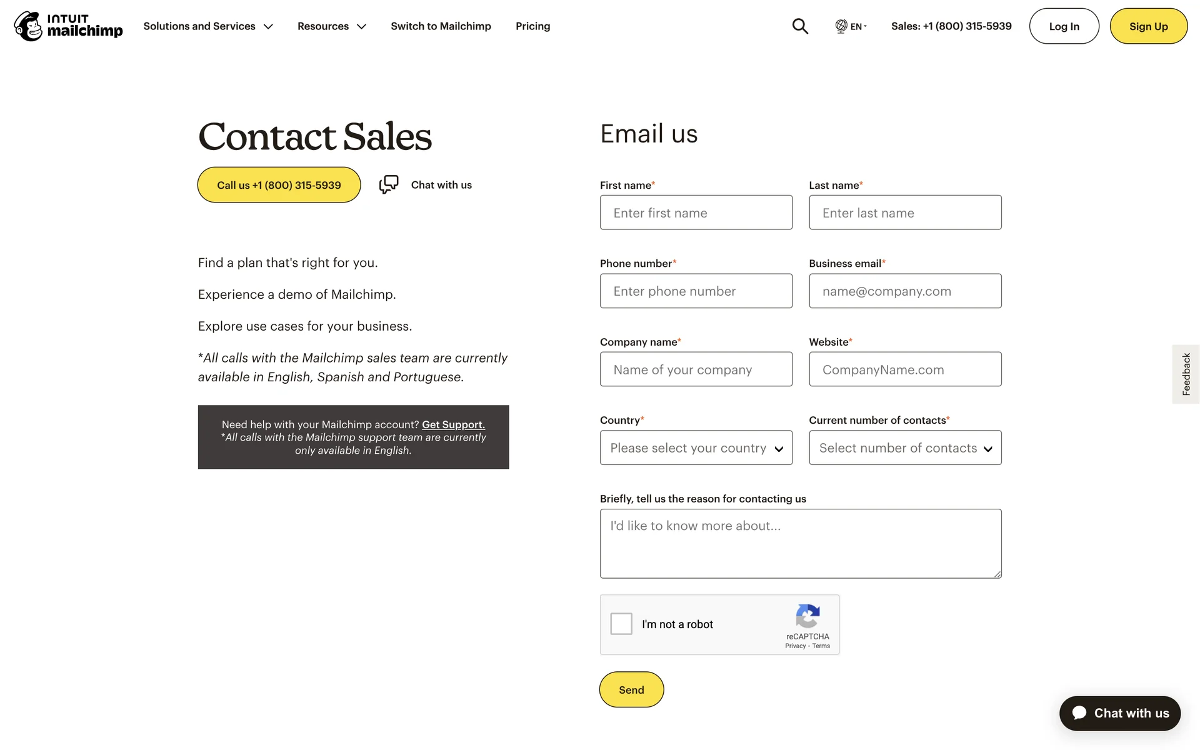1200x750 pixels.
Task: Focus the Business email field
Action: point(904,291)
